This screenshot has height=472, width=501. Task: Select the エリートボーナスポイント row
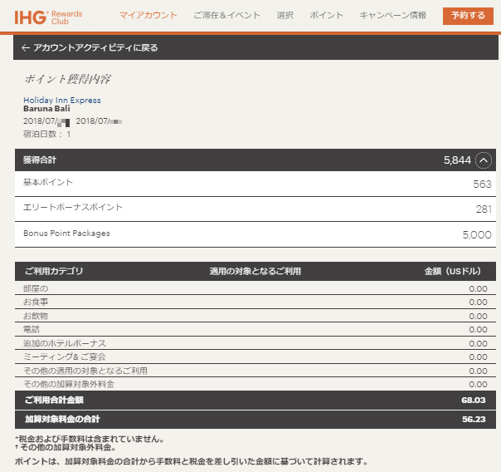click(257, 209)
